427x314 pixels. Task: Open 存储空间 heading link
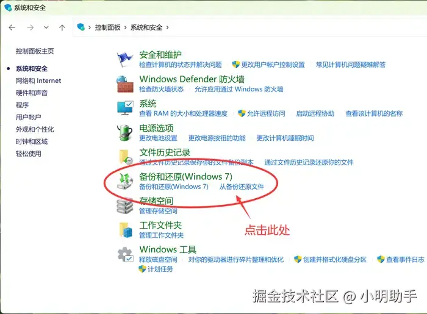click(x=156, y=201)
